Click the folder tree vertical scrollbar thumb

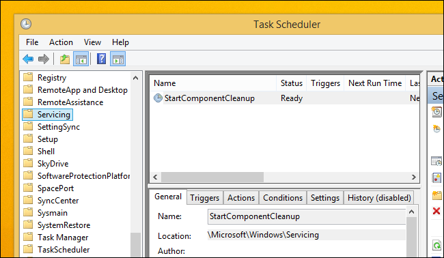pyautogui.click(x=136, y=245)
